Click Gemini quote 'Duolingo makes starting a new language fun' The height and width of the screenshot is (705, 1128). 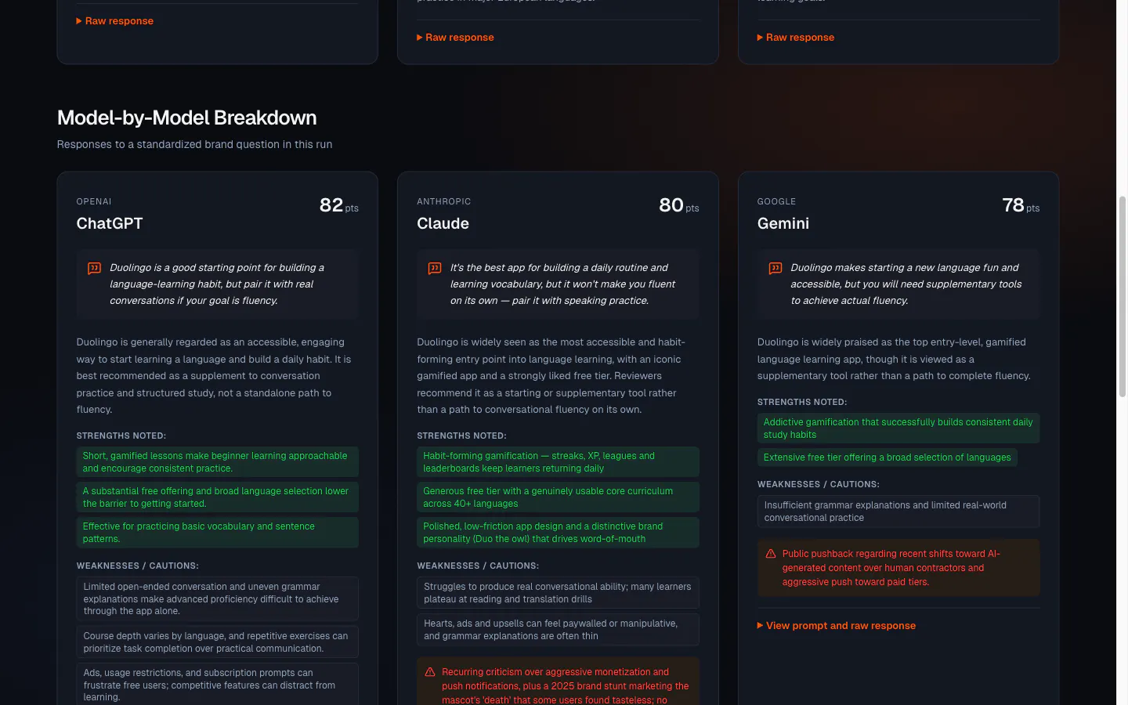point(906,284)
